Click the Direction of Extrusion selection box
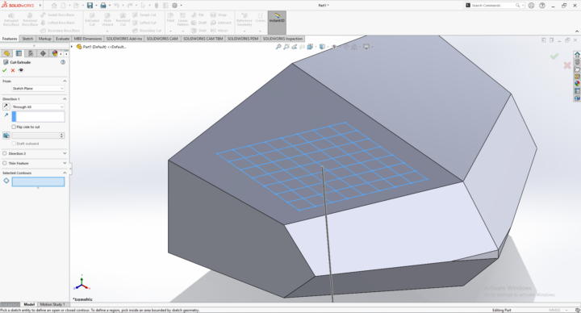Screen dimensions: 581x313 [38, 117]
